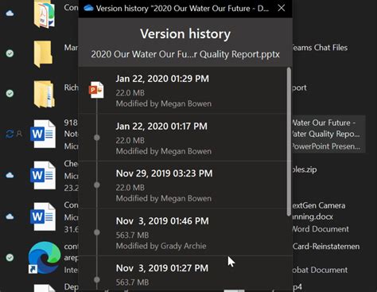The height and width of the screenshot is (292, 377).
Task: Click the shared person icon beside the '918' document
Action: (x=19, y=134)
